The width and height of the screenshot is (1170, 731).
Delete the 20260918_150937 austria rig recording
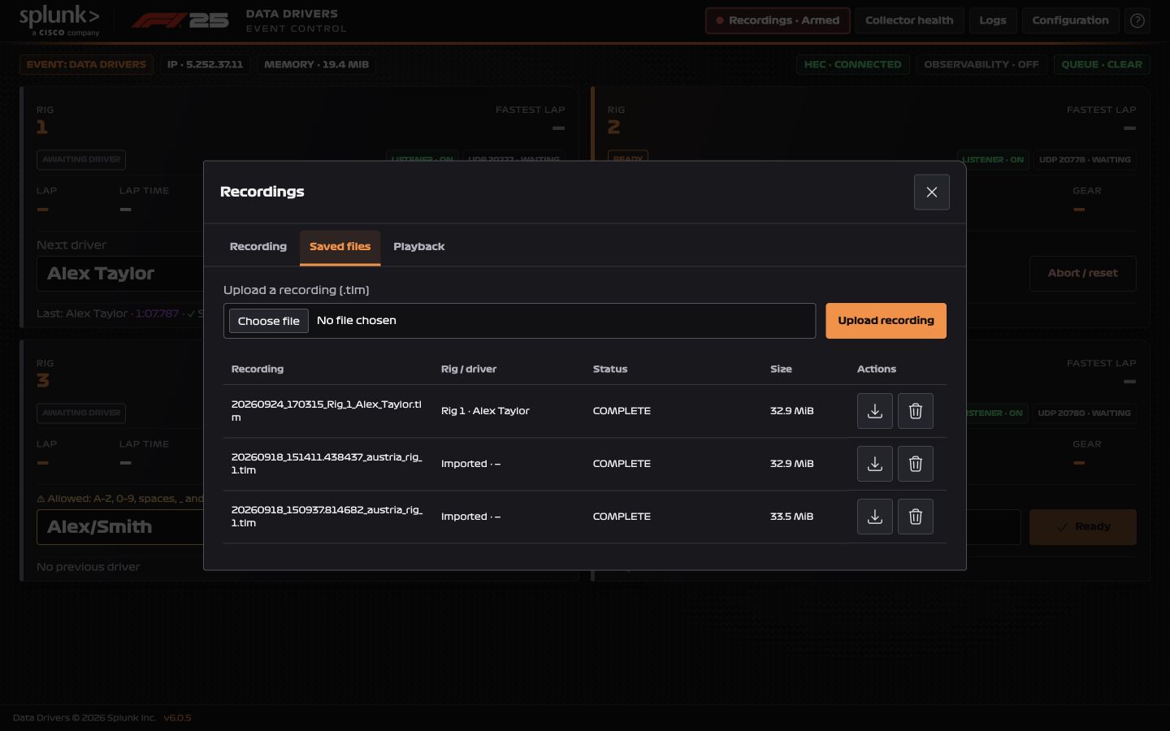pyautogui.click(x=916, y=517)
